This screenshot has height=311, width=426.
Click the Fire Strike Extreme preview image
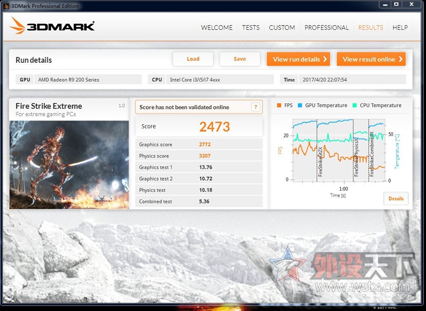point(69,165)
